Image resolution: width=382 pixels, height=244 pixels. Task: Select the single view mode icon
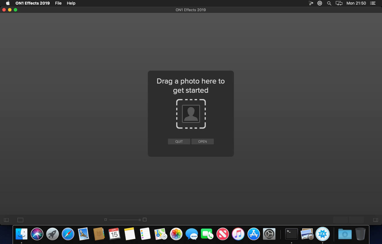click(21, 220)
